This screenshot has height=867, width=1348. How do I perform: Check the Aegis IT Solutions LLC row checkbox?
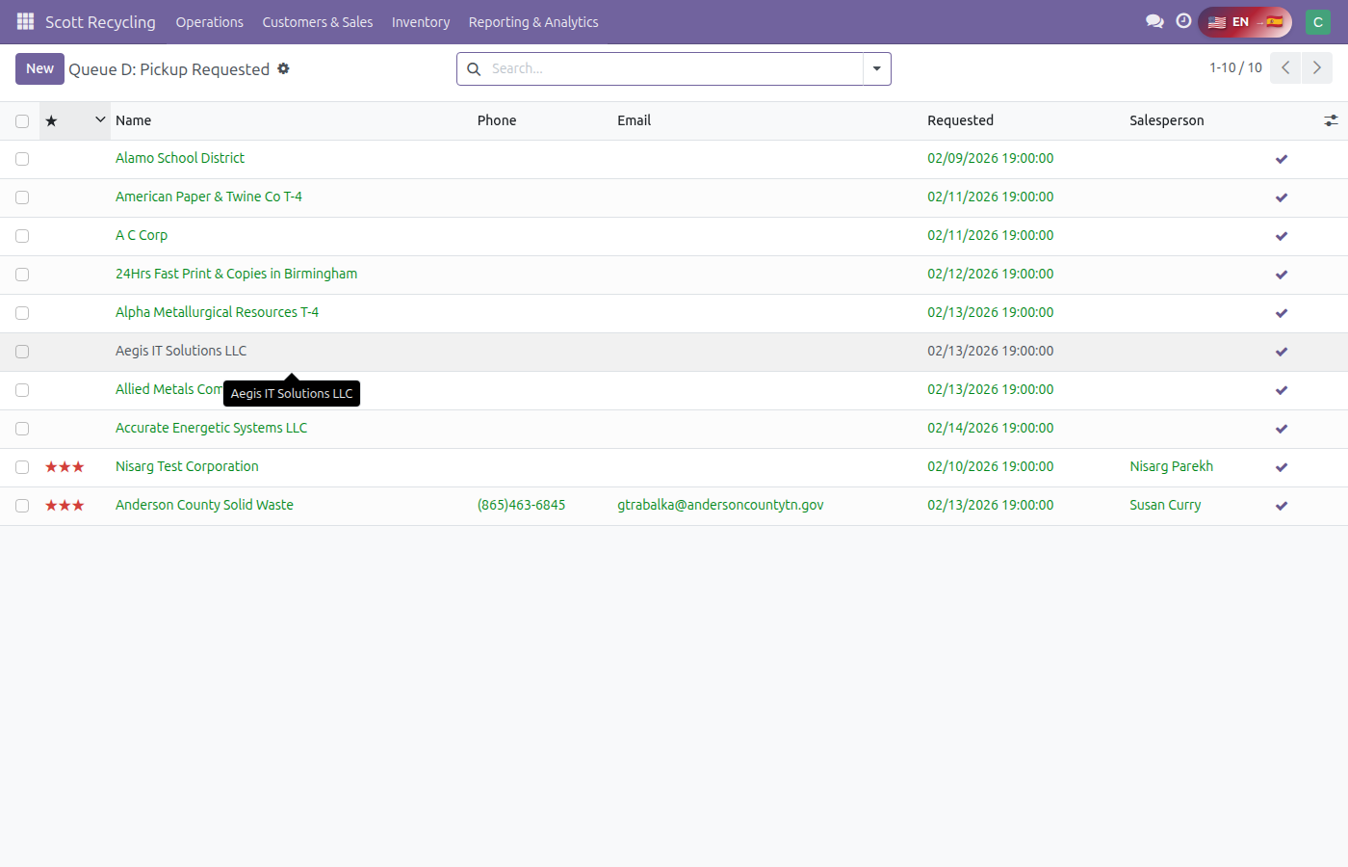pyautogui.click(x=22, y=352)
